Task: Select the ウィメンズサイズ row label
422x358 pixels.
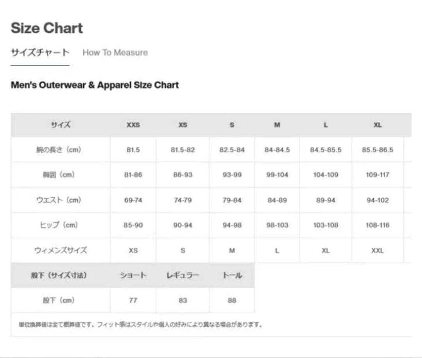Action: tap(61, 250)
